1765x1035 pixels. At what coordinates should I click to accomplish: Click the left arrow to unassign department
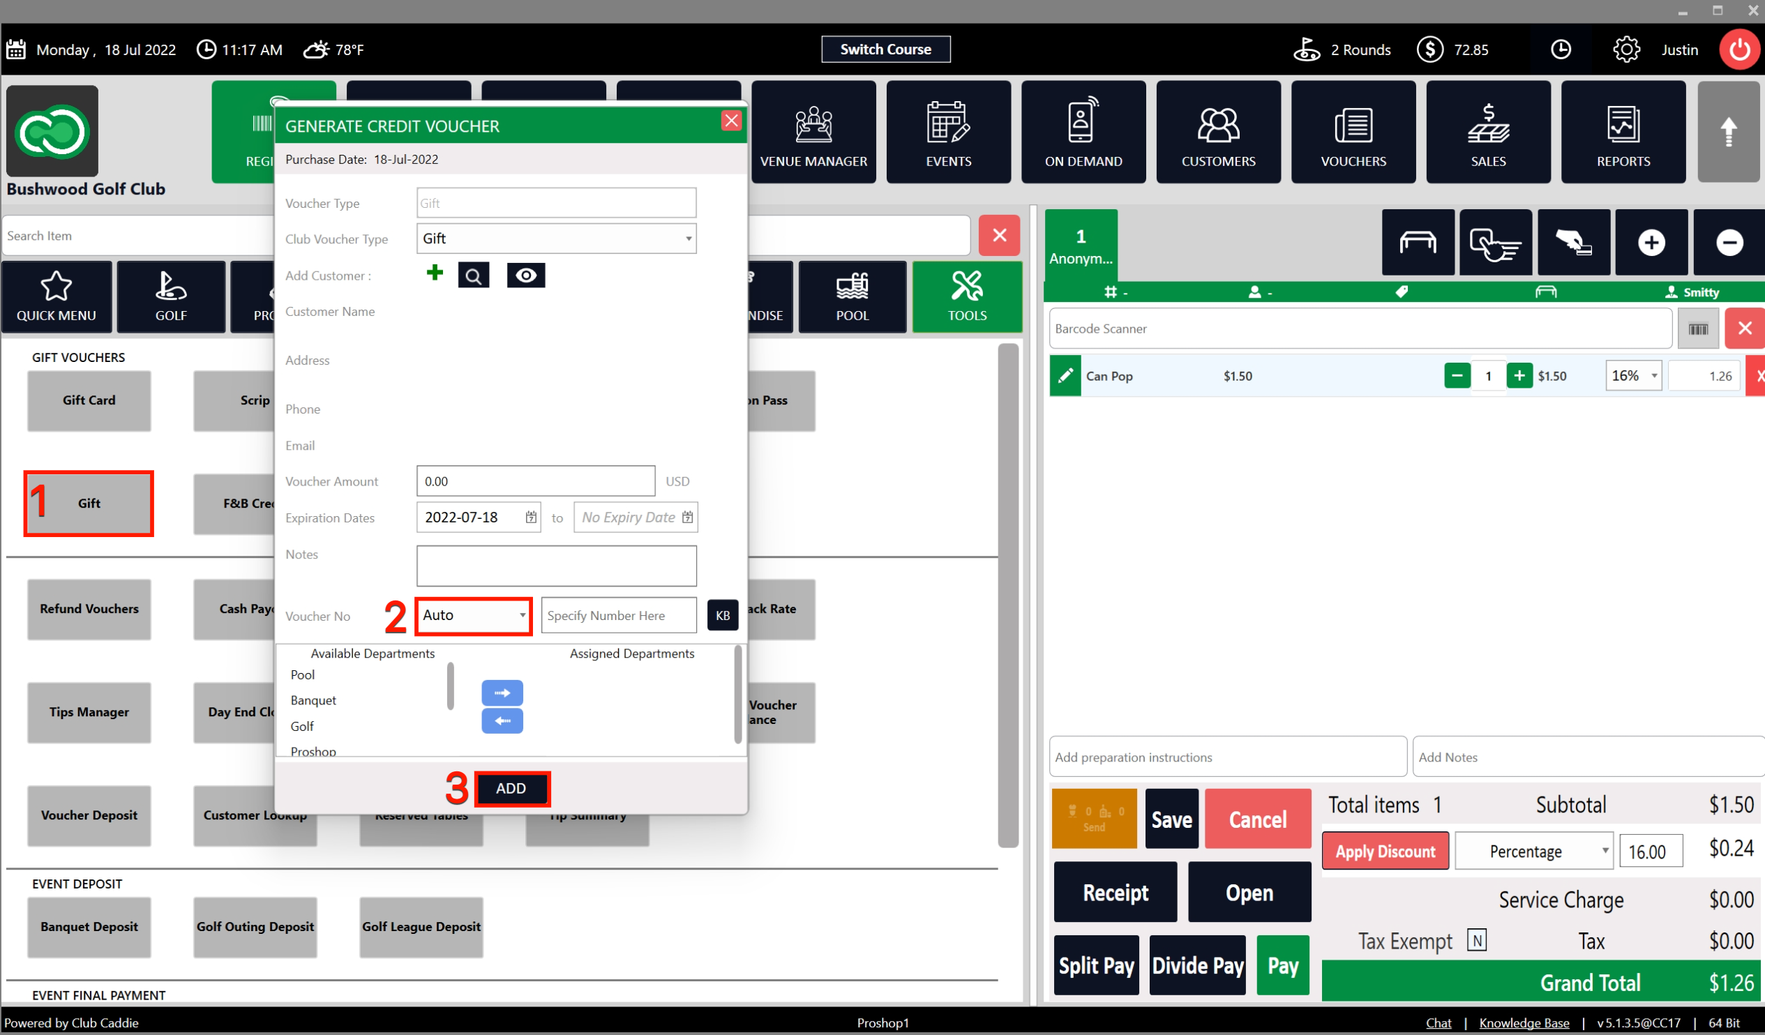[502, 720]
